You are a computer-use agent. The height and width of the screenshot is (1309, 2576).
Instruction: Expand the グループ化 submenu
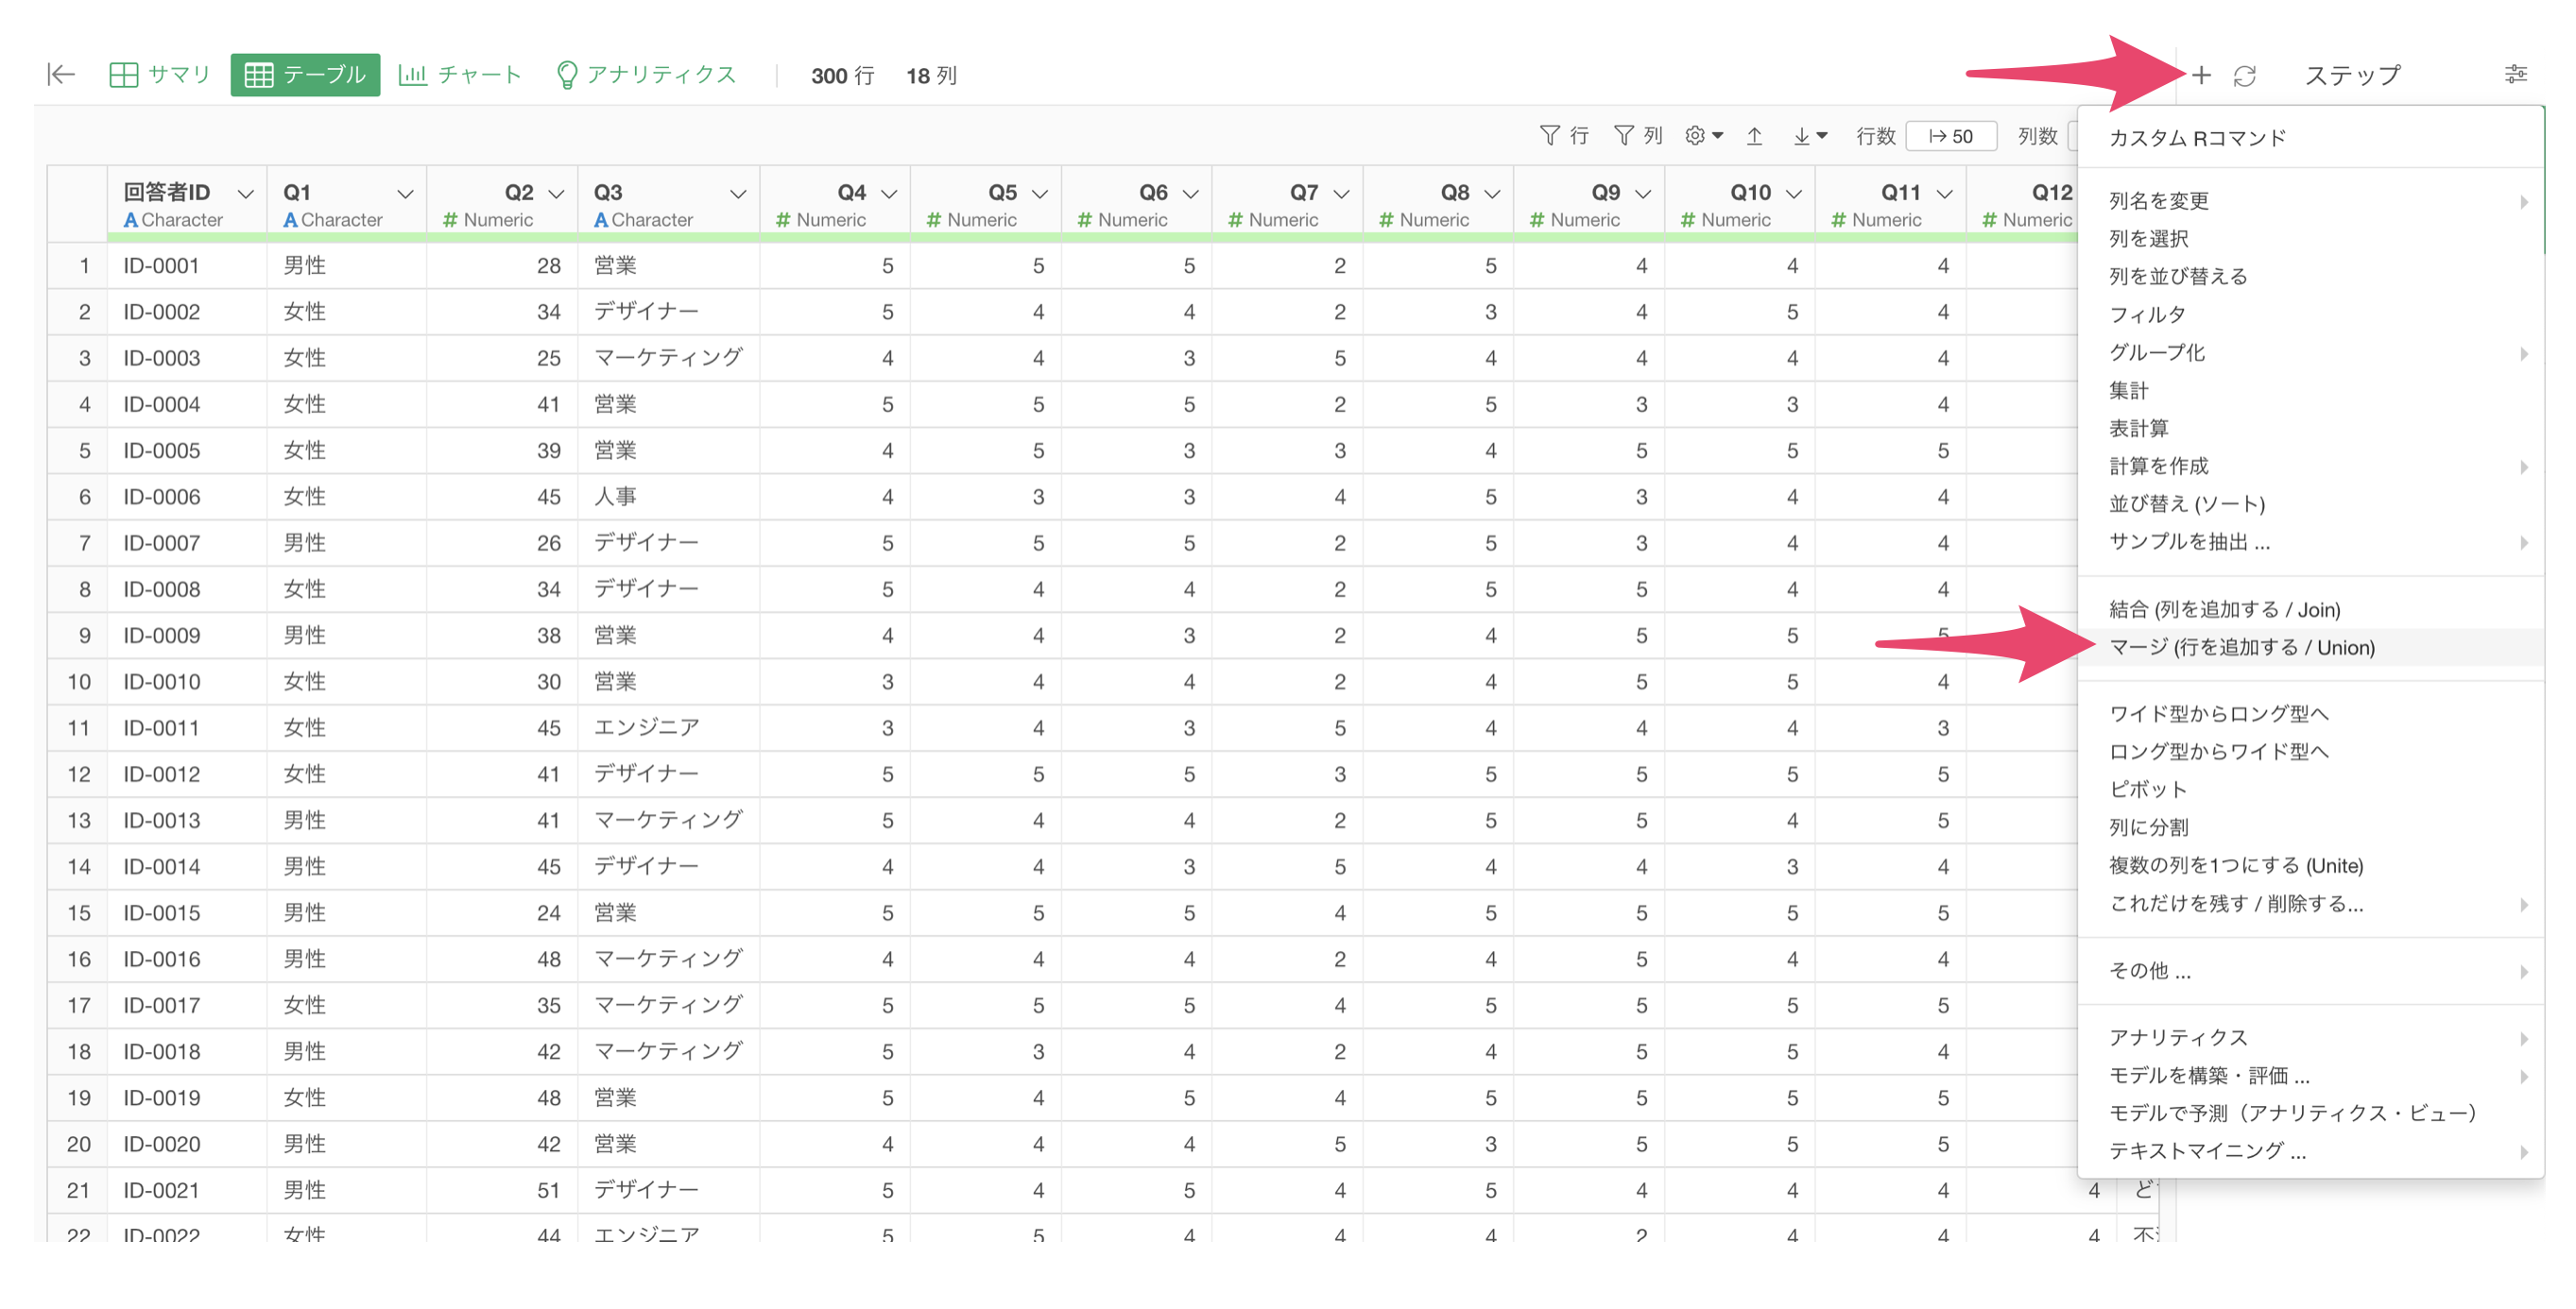coord(2310,352)
